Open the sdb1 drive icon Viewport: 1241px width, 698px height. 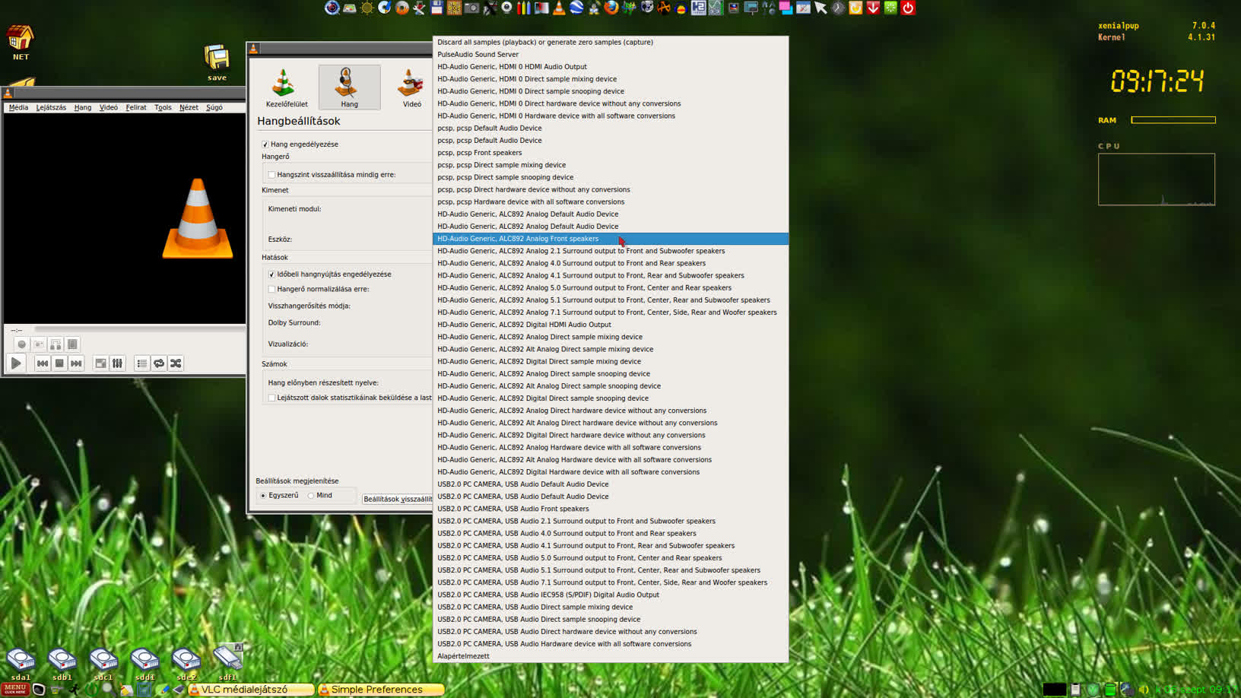click(62, 663)
